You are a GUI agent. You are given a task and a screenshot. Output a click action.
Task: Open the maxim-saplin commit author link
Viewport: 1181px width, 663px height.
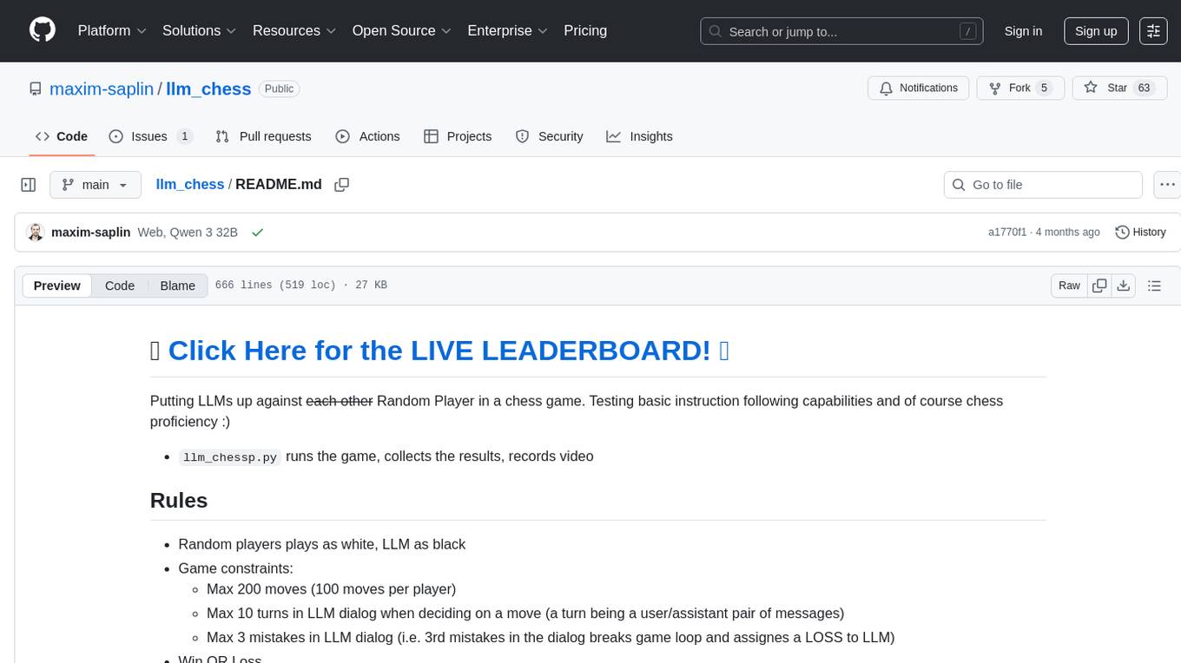click(91, 232)
